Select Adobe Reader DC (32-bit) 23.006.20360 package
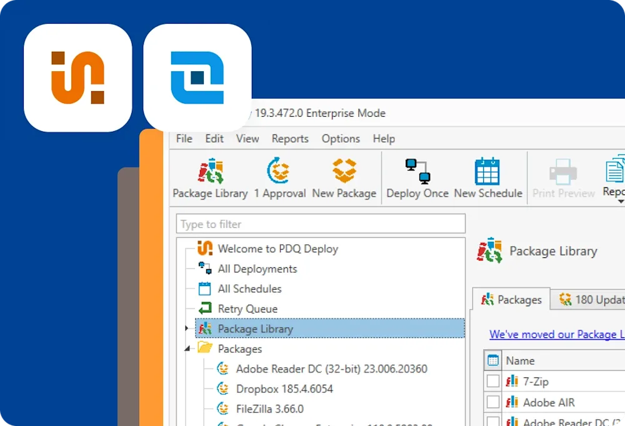This screenshot has width=625, height=426. (x=332, y=369)
